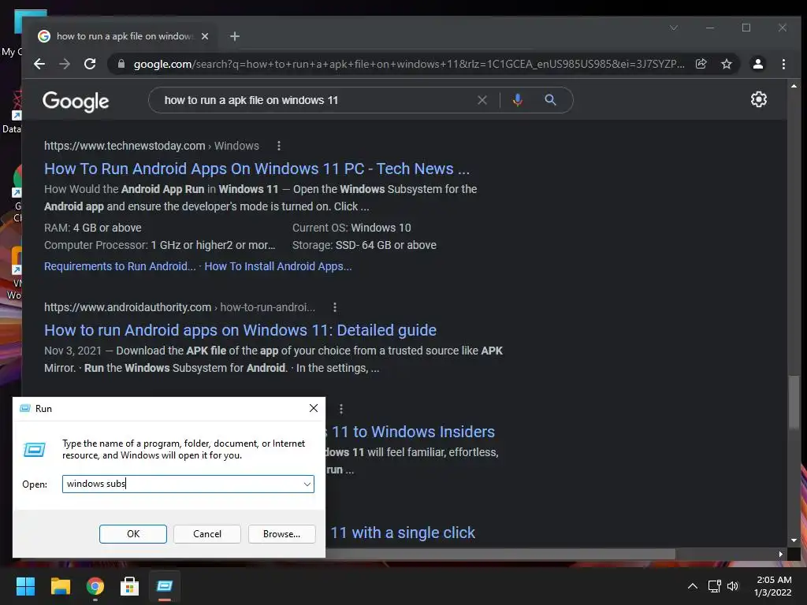Open the volume control in the tray

[733, 586]
